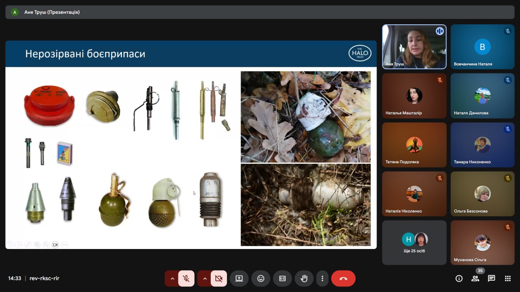Expand video settings arrow beside camera
Viewport: 520px width, 292px height.
[x=205, y=279]
